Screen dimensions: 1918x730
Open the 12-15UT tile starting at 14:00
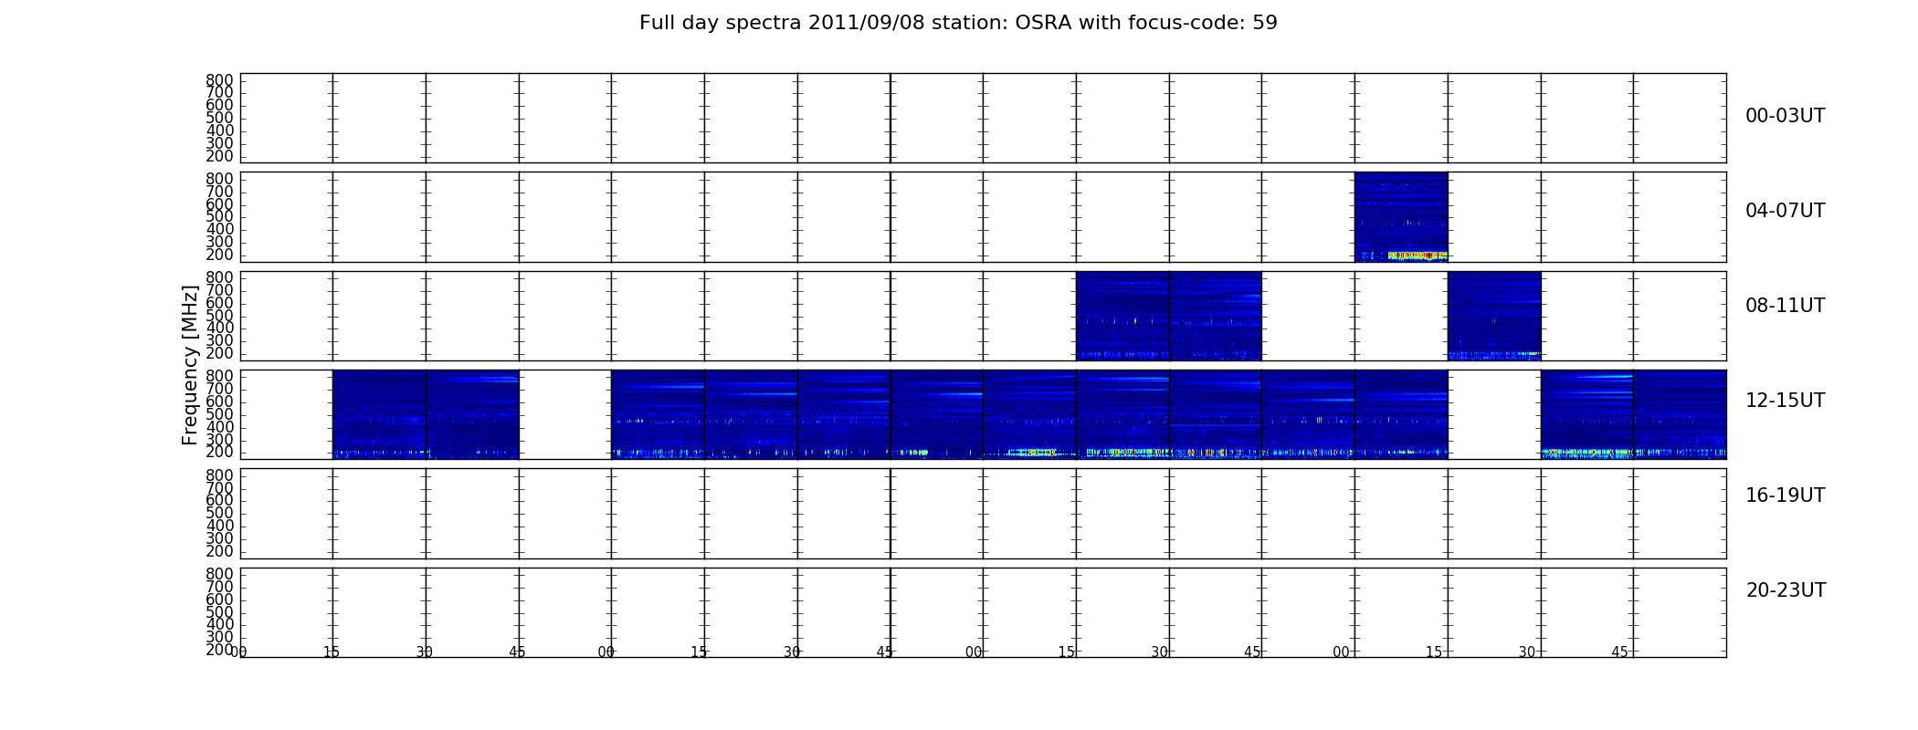coord(1029,414)
